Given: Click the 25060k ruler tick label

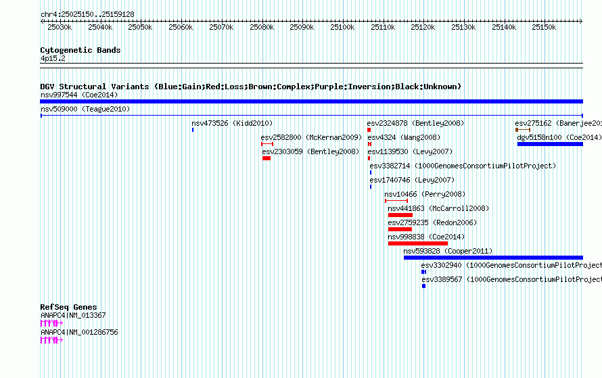Looking at the screenshot, I should [181, 27].
